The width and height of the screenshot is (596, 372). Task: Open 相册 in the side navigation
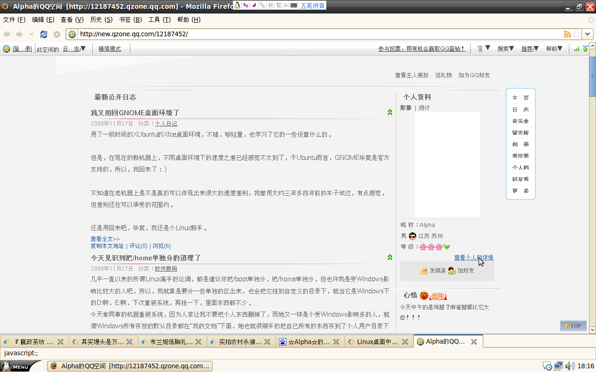(x=521, y=144)
